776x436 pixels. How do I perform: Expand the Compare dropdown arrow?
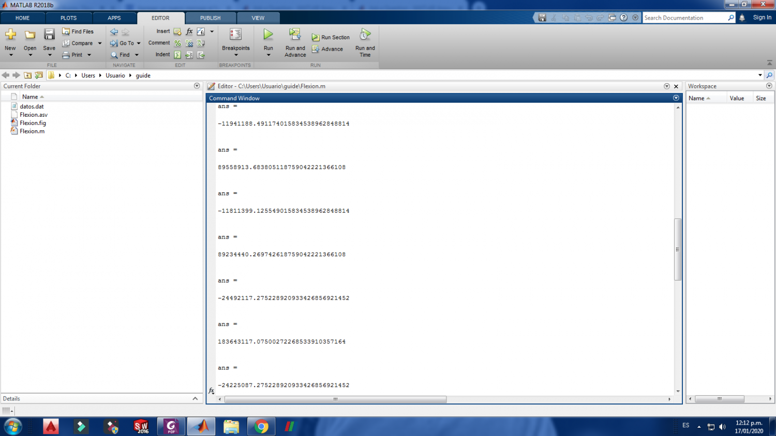100,43
